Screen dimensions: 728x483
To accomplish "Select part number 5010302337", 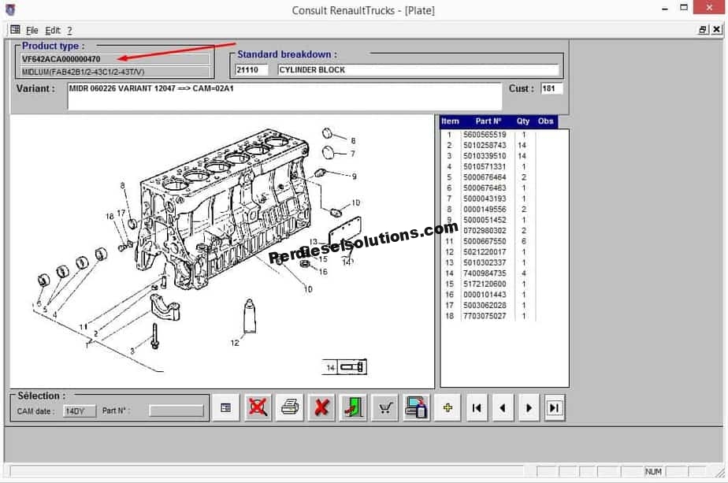I will (485, 263).
